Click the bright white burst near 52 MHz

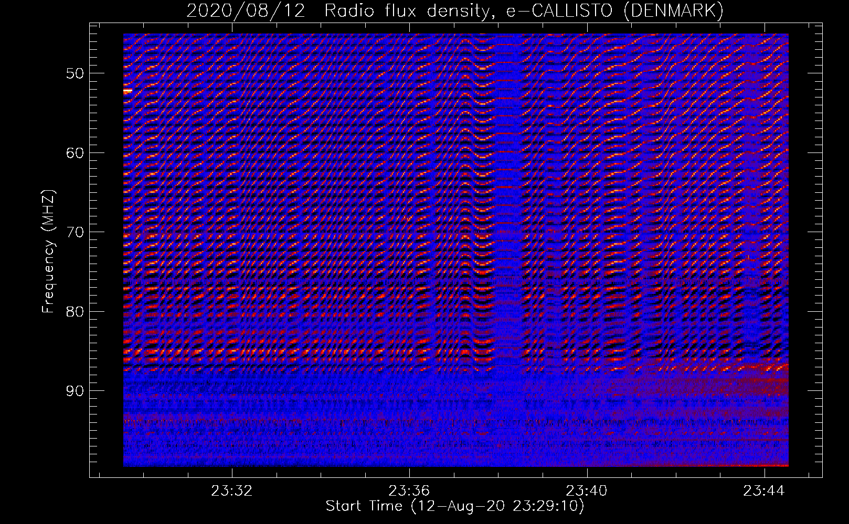pos(128,91)
